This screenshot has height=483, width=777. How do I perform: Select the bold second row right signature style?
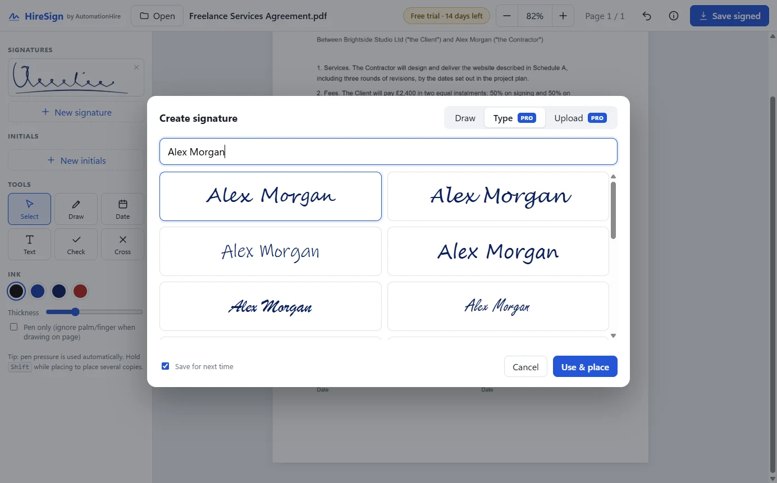pos(498,251)
